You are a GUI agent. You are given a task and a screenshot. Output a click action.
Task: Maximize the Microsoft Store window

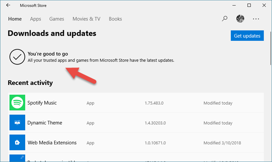tap(249, 5)
